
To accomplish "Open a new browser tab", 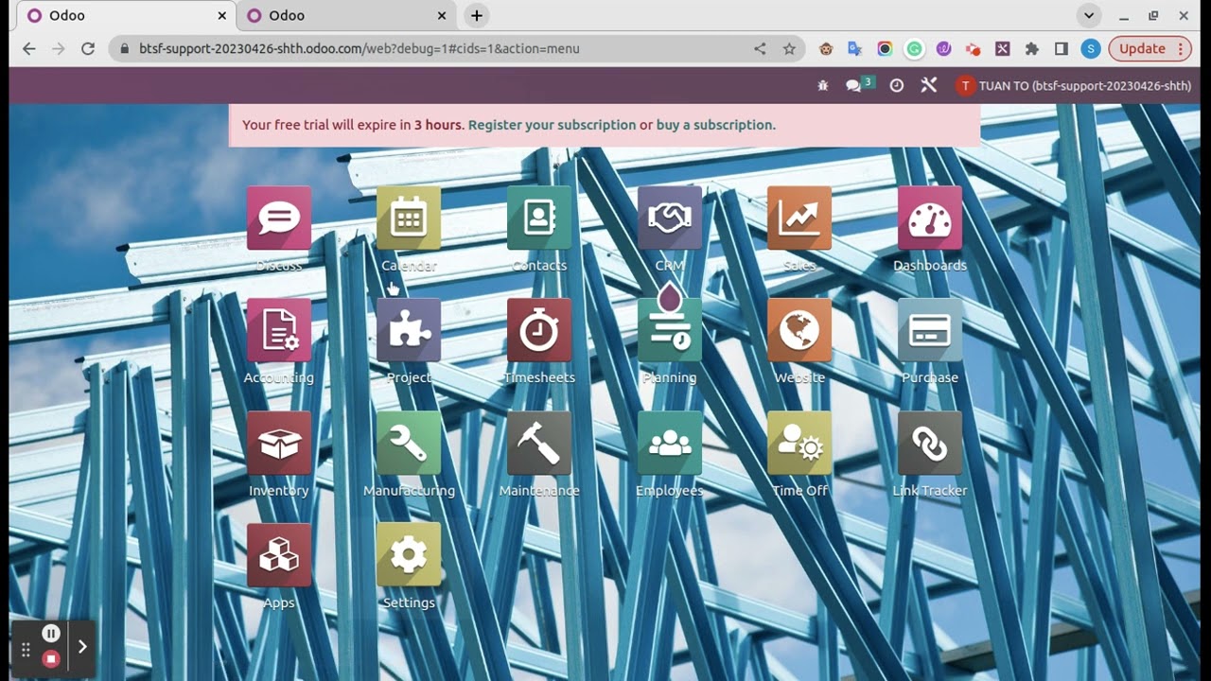I will tap(477, 16).
